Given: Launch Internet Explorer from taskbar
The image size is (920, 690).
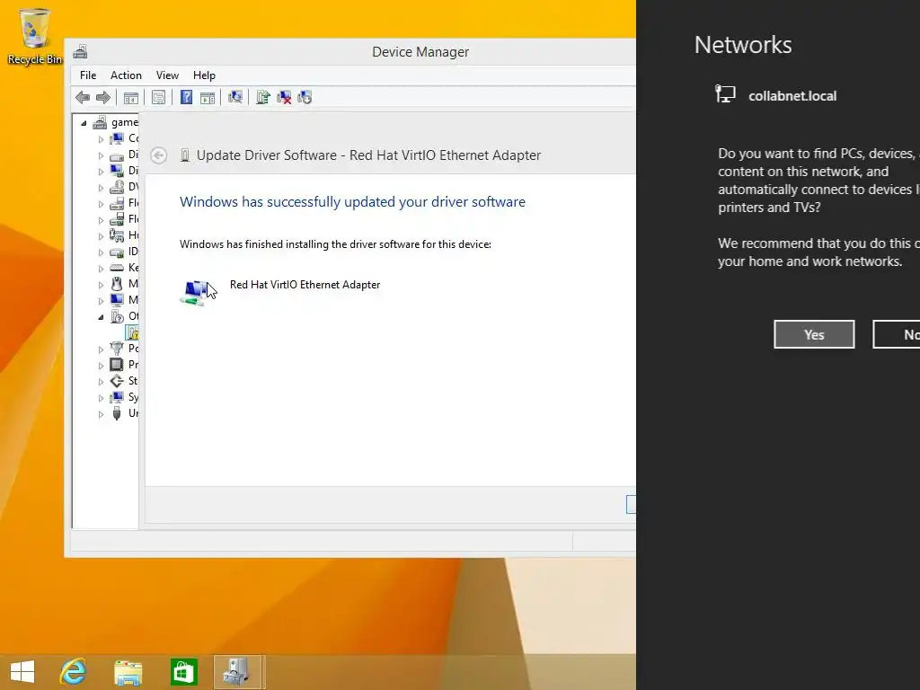Looking at the screenshot, I should tap(74, 672).
